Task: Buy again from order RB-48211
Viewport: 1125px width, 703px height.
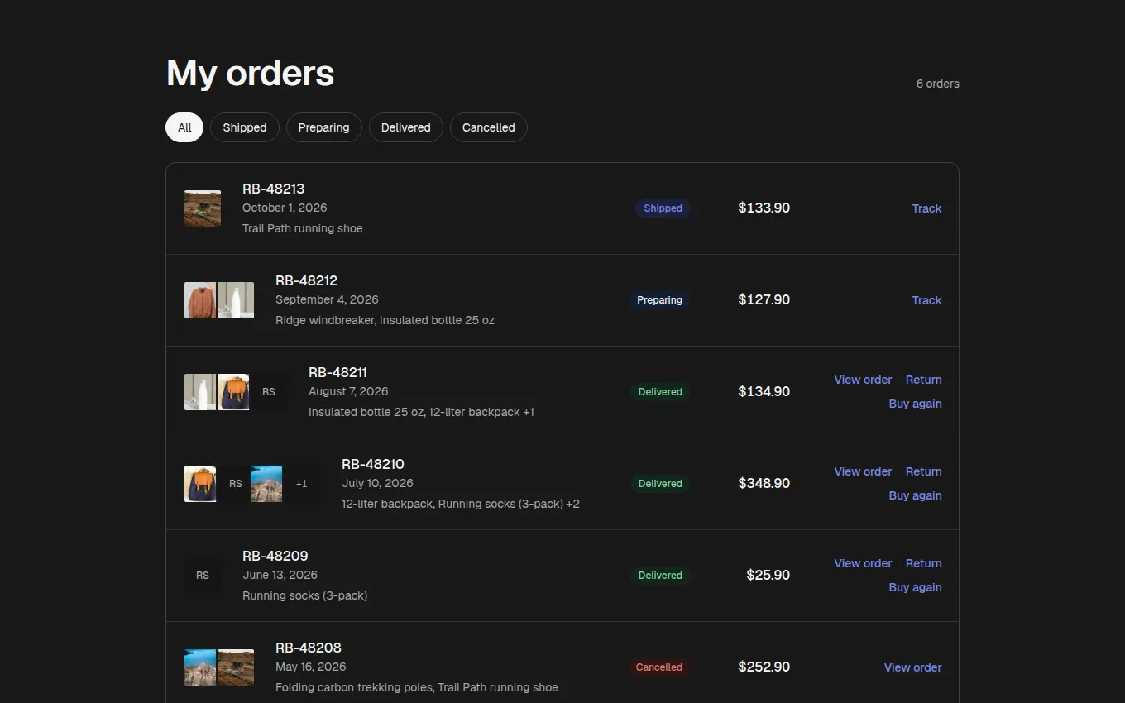Action: 915,404
